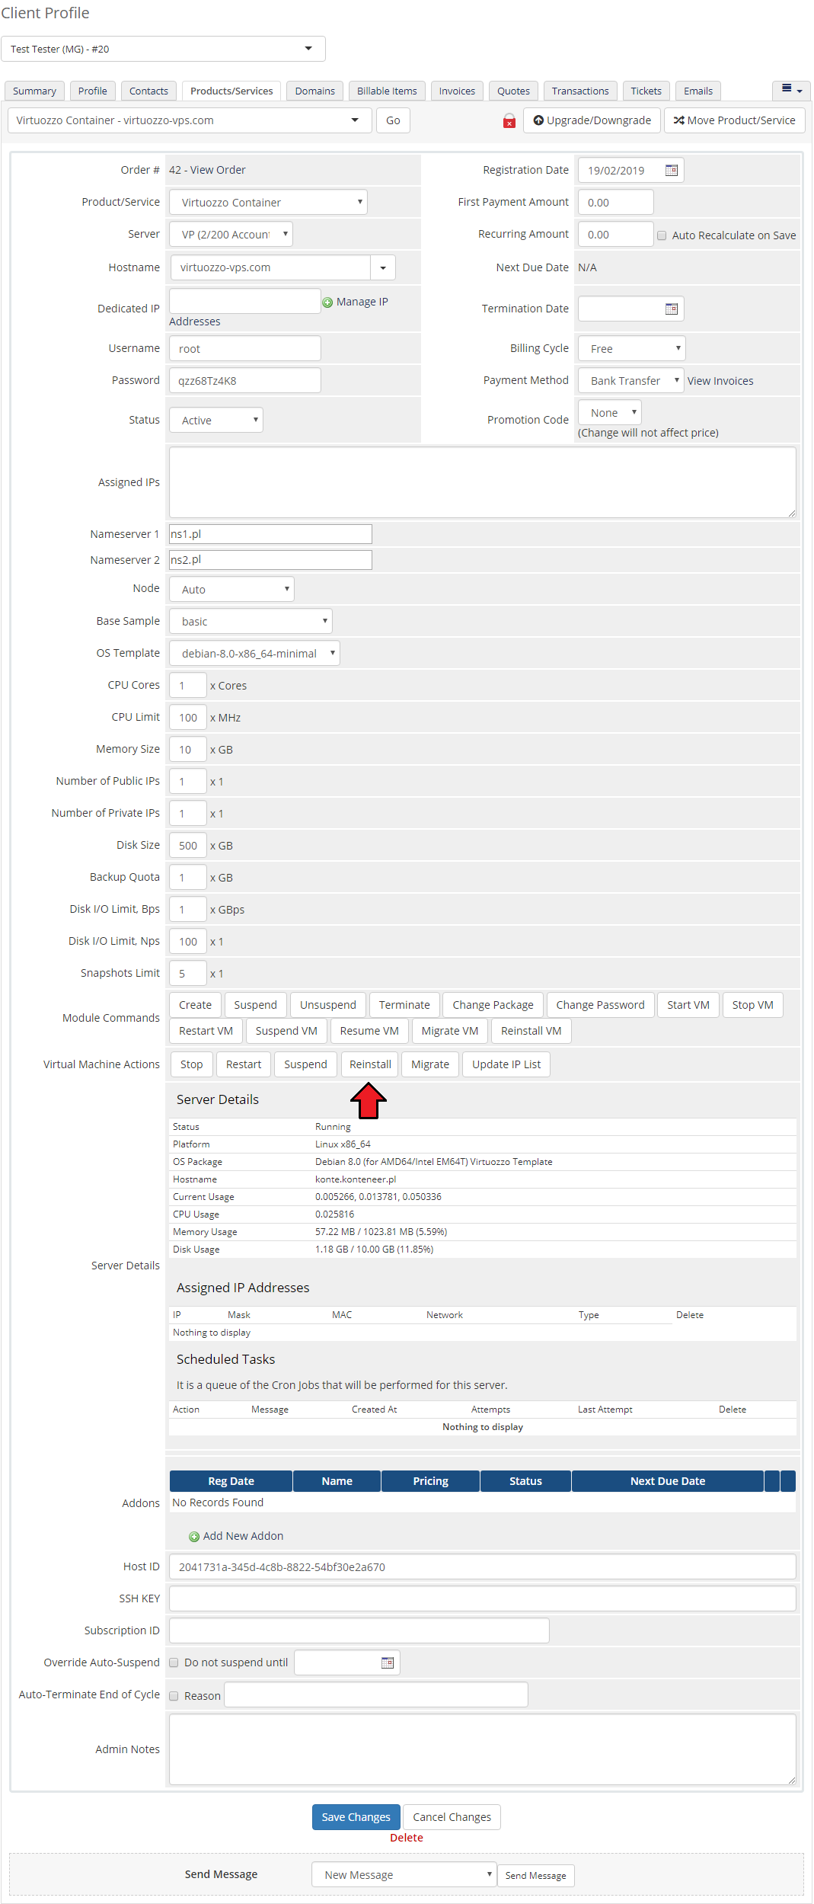Click Terminate module command
This screenshot has height=1904, width=814.
point(404,1005)
